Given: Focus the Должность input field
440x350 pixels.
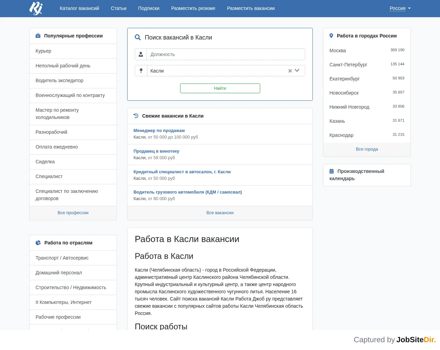Looking at the screenshot, I should point(226,54).
